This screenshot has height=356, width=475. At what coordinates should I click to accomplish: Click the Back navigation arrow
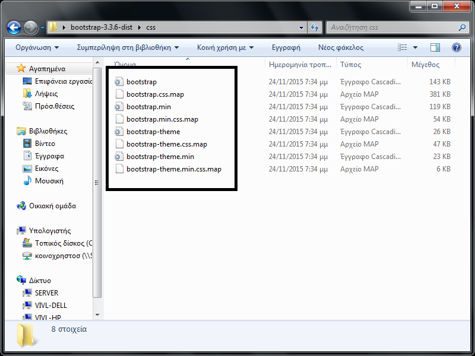[x=14, y=27]
